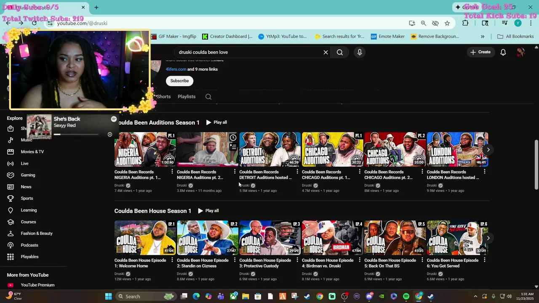Click install app icon in address bar
Image resolution: width=539 pixels, height=303 pixels.
click(412, 23)
